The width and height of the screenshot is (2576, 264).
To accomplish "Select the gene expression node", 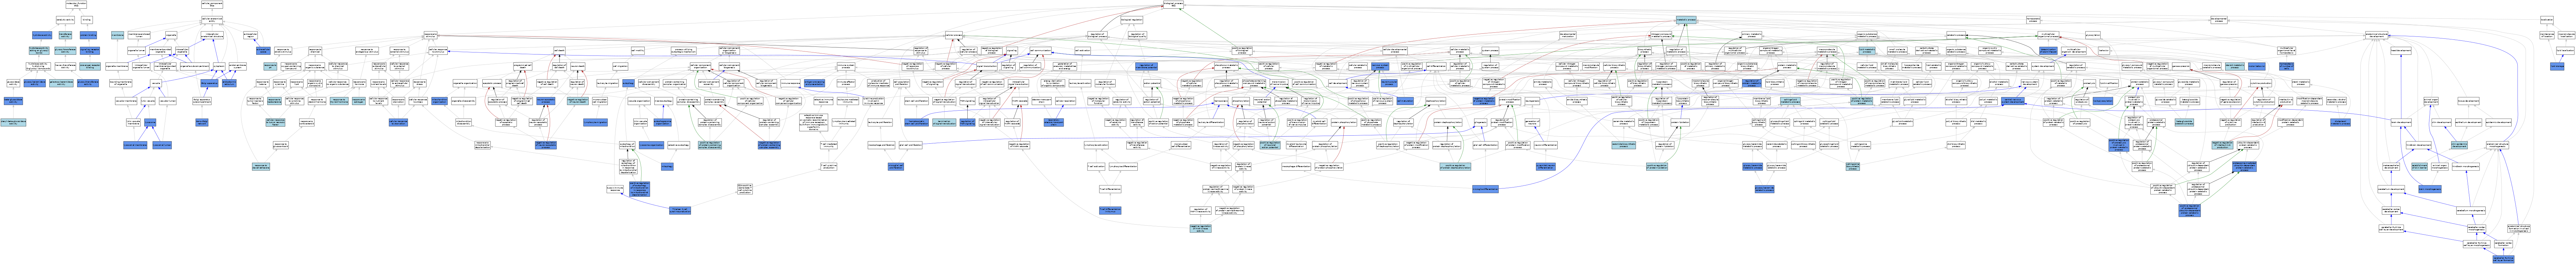I will [x=2181, y=67].
